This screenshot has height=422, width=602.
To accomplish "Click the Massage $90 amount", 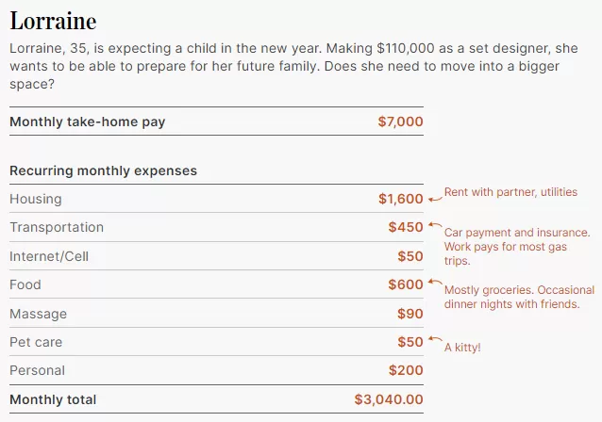I will [x=410, y=314].
